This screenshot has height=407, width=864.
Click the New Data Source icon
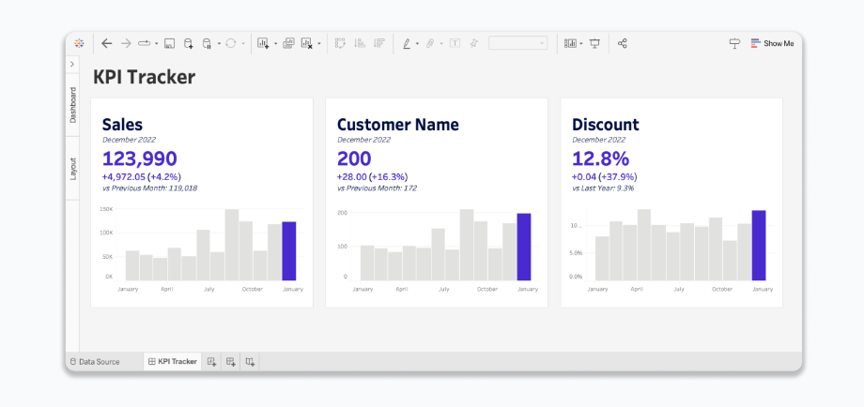click(x=189, y=43)
